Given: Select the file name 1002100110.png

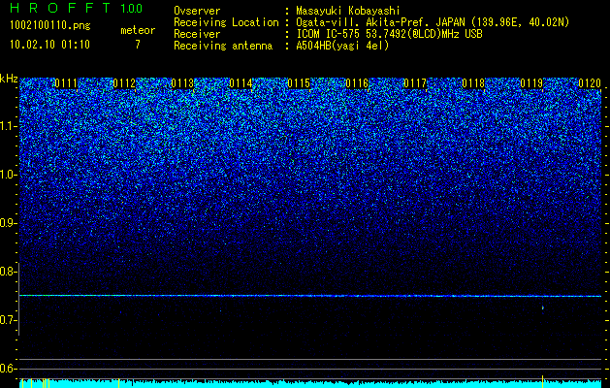Looking at the screenshot, I should (x=50, y=25).
